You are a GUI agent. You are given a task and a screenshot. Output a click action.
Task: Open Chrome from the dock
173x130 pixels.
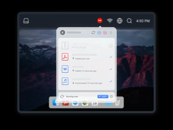tap(85, 103)
